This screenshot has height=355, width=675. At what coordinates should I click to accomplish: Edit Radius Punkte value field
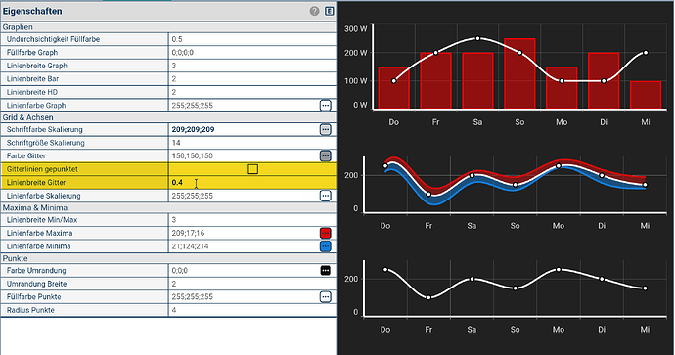coord(251,310)
